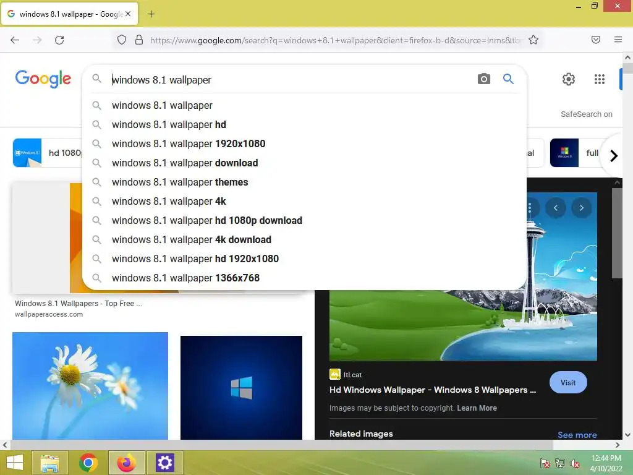Screen dimensions: 633x475
Task: Open the daisy flower wallpaper thumbnail
Action: pos(90,386)
